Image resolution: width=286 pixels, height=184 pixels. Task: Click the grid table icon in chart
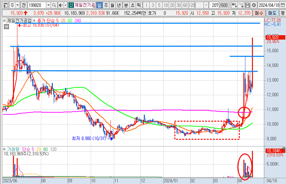[6, 27]
